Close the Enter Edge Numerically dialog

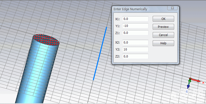[x=172, y=8]
